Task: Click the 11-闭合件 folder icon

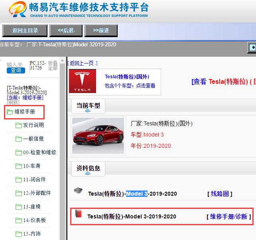Action: (x=19, y=180)
